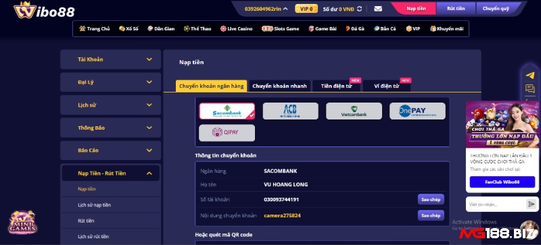Expand the Đại Lý section
541x245 pixels.
pos(110,82)
